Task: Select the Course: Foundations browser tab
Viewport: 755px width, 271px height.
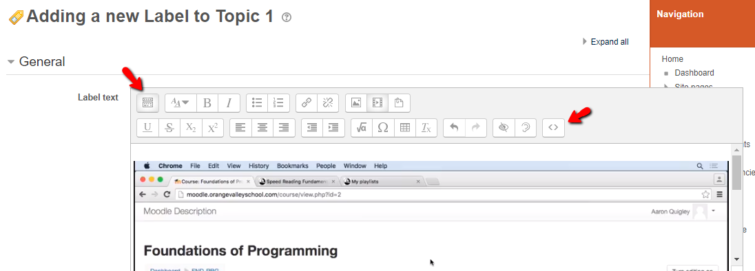Action: [x=212, y=182]
